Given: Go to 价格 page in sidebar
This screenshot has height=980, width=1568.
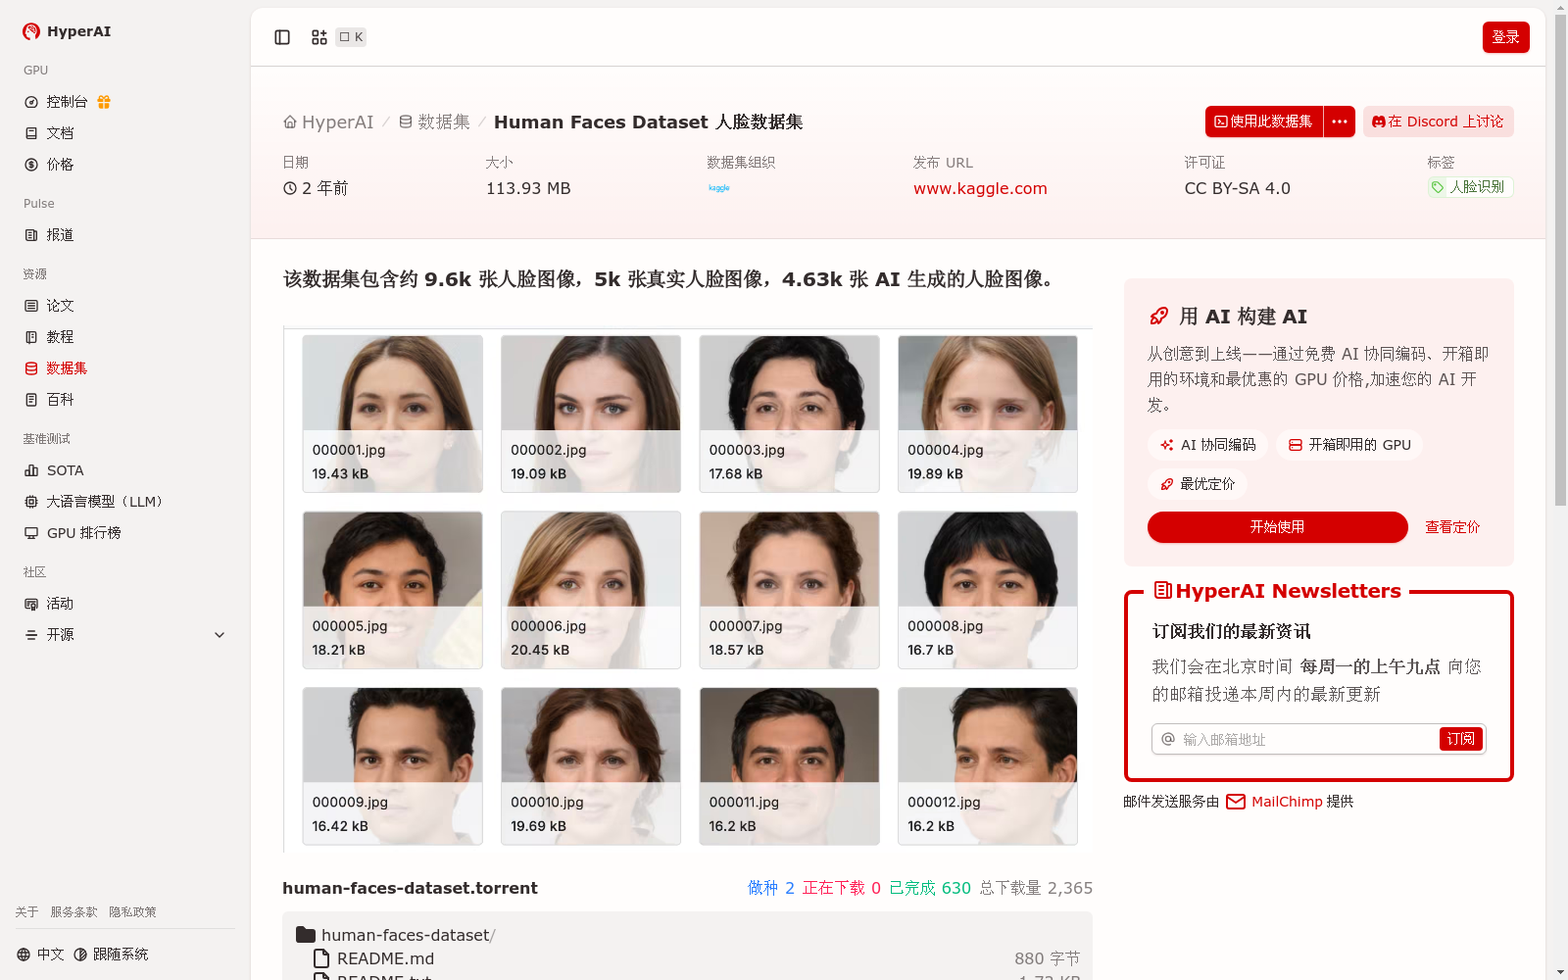Looking at the screenshot, I should click(49, 165).
